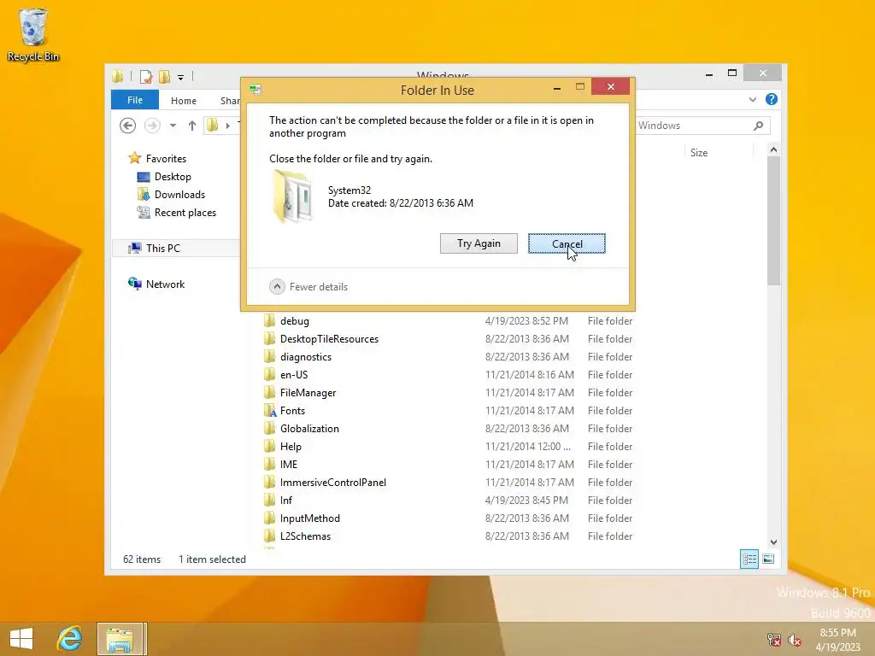
Task: Open the Windows Start button
Action: (21, 639)
